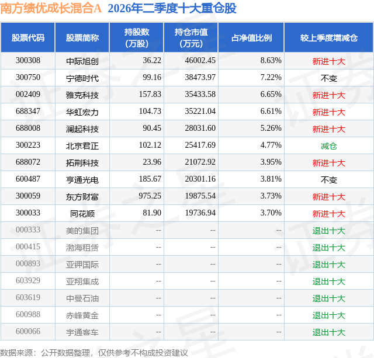
Task: Click stock code 000415
Action: pos(28,246)
